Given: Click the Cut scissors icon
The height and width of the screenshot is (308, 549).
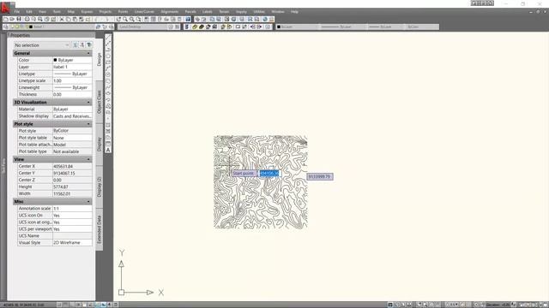Looking at the screenshot, I should click(62, 19).
